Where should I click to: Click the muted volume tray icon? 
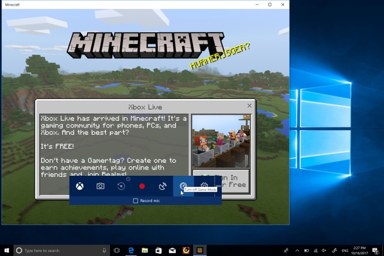point(324,250)
